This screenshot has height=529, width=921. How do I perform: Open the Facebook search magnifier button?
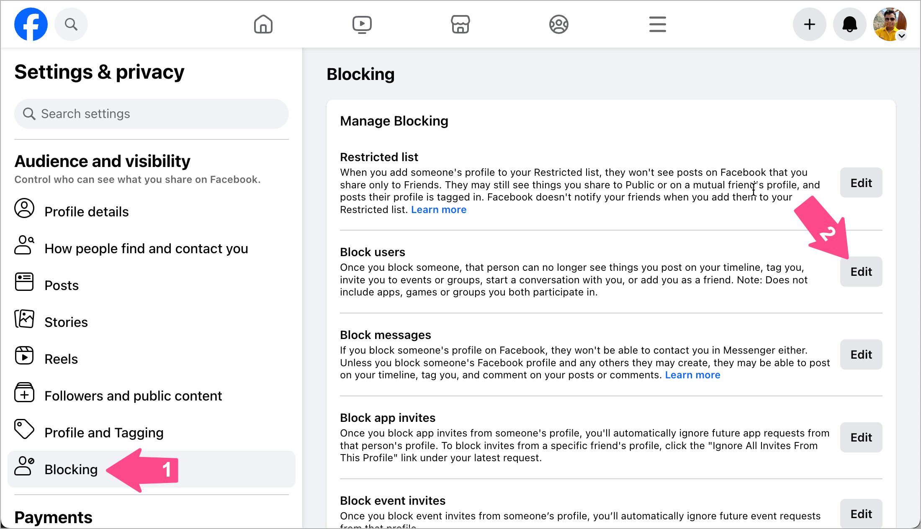[71, 24]
